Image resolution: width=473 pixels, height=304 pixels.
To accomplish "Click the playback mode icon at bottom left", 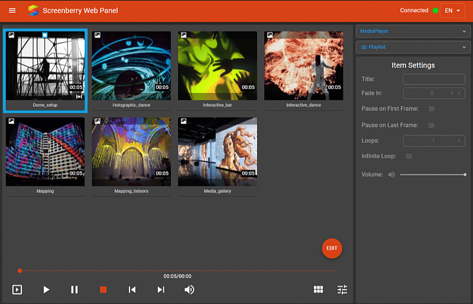I will click(x=17, y=290).
